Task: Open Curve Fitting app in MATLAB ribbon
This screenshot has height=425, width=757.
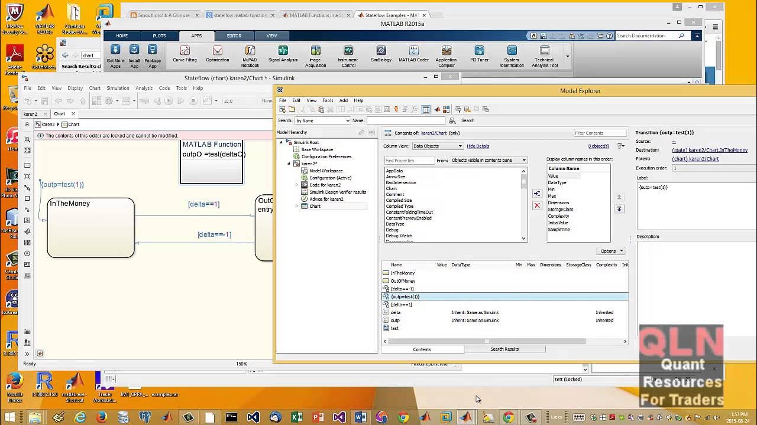Action: pyautogui.click(x=185, y=54)
